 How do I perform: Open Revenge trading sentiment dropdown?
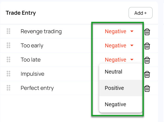[119, 31]
